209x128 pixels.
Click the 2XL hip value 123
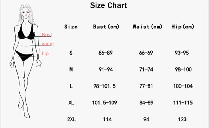coord(182,119)
